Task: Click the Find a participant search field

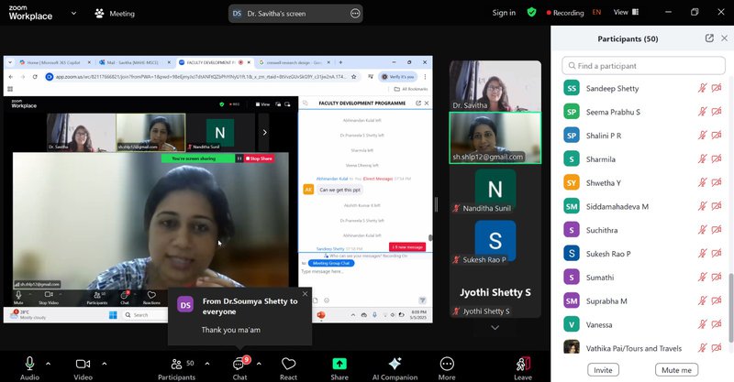Action: point(644,65)
